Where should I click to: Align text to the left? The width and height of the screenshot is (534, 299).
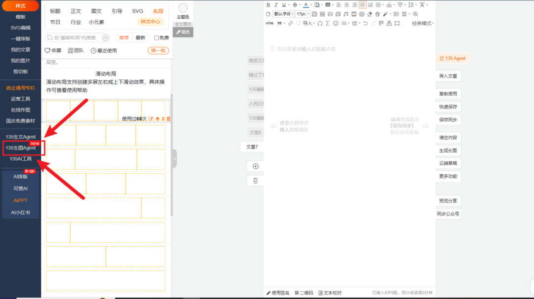pyautogui.click(x=339, y=5)
